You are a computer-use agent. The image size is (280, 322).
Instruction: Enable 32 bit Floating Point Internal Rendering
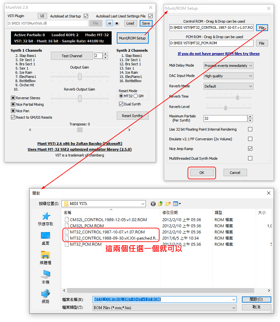click(x=250, y=129)
